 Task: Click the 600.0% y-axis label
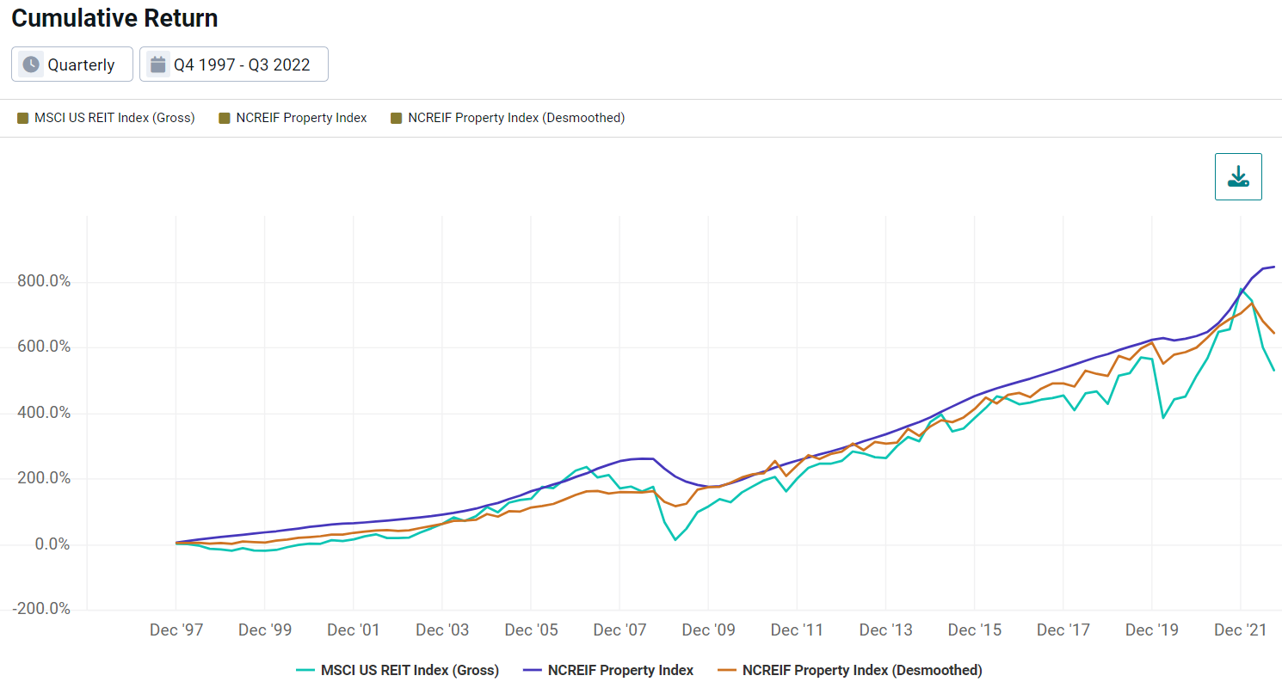42,347
